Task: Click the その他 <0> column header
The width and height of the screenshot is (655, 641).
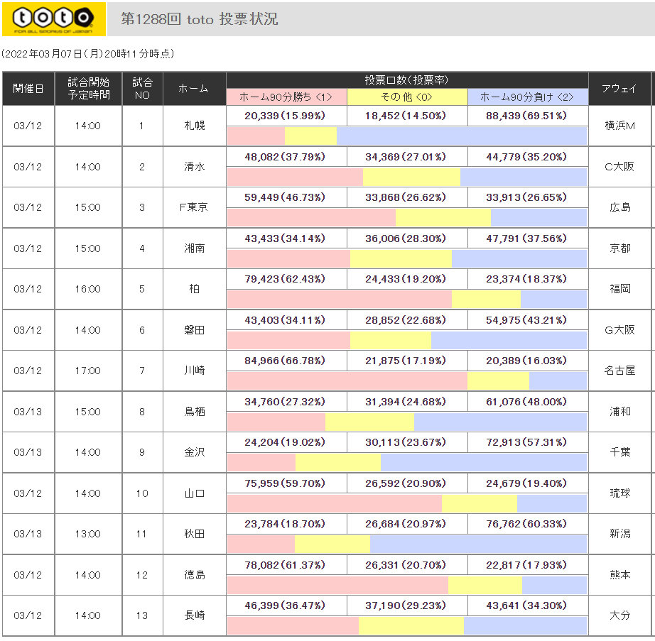Action: pos(407,97)
